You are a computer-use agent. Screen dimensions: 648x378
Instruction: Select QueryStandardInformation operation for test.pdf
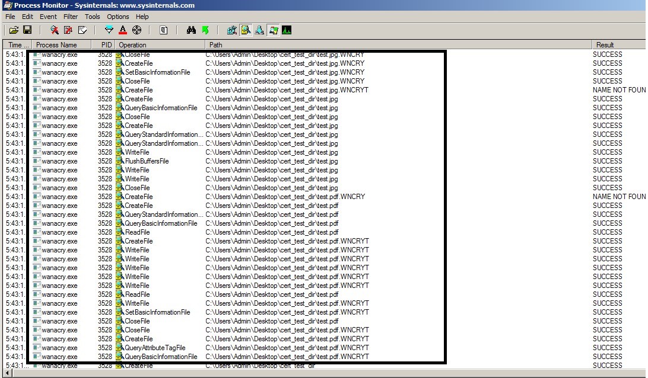(164, 214)
